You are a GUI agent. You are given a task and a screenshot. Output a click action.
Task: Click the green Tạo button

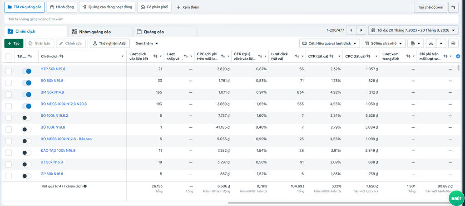point(14,43)
